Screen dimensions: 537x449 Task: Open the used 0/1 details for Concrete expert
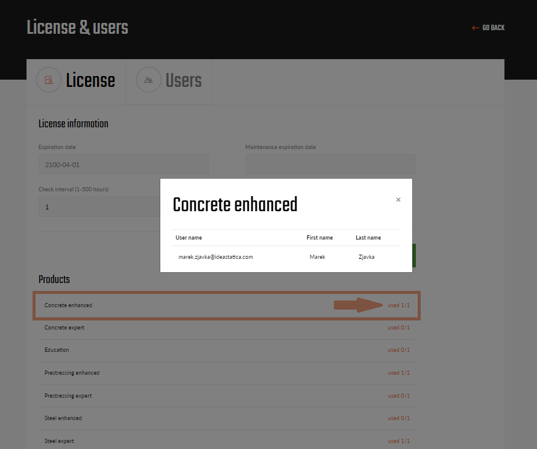(x=399, y=328)
